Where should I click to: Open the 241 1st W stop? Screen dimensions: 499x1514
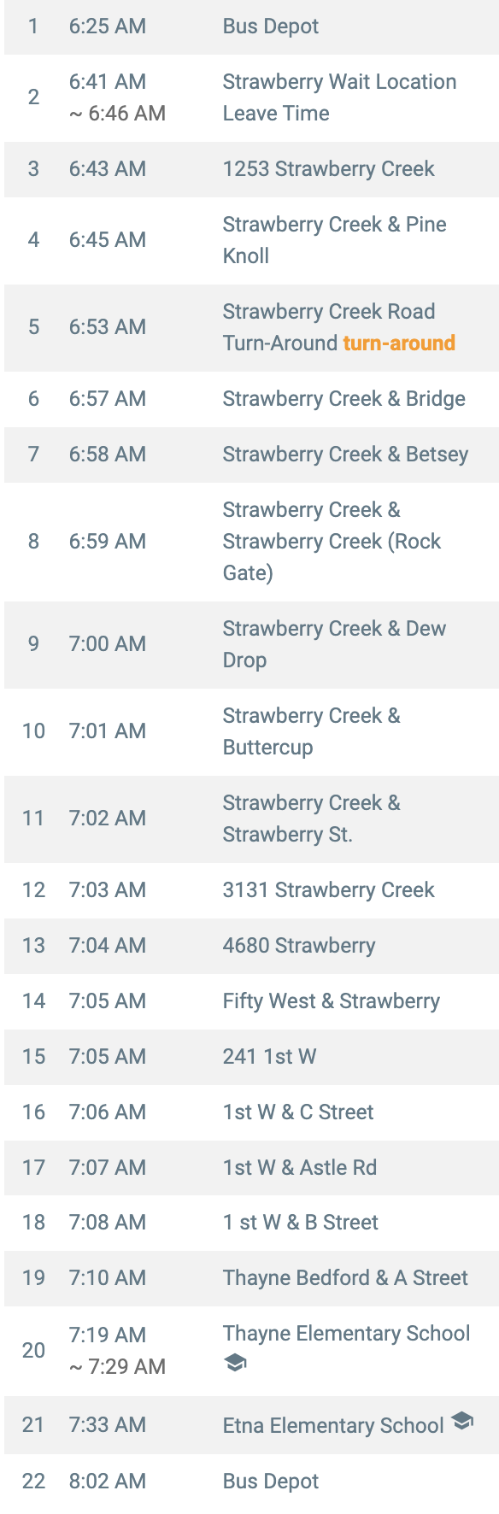coord(251,1057)
